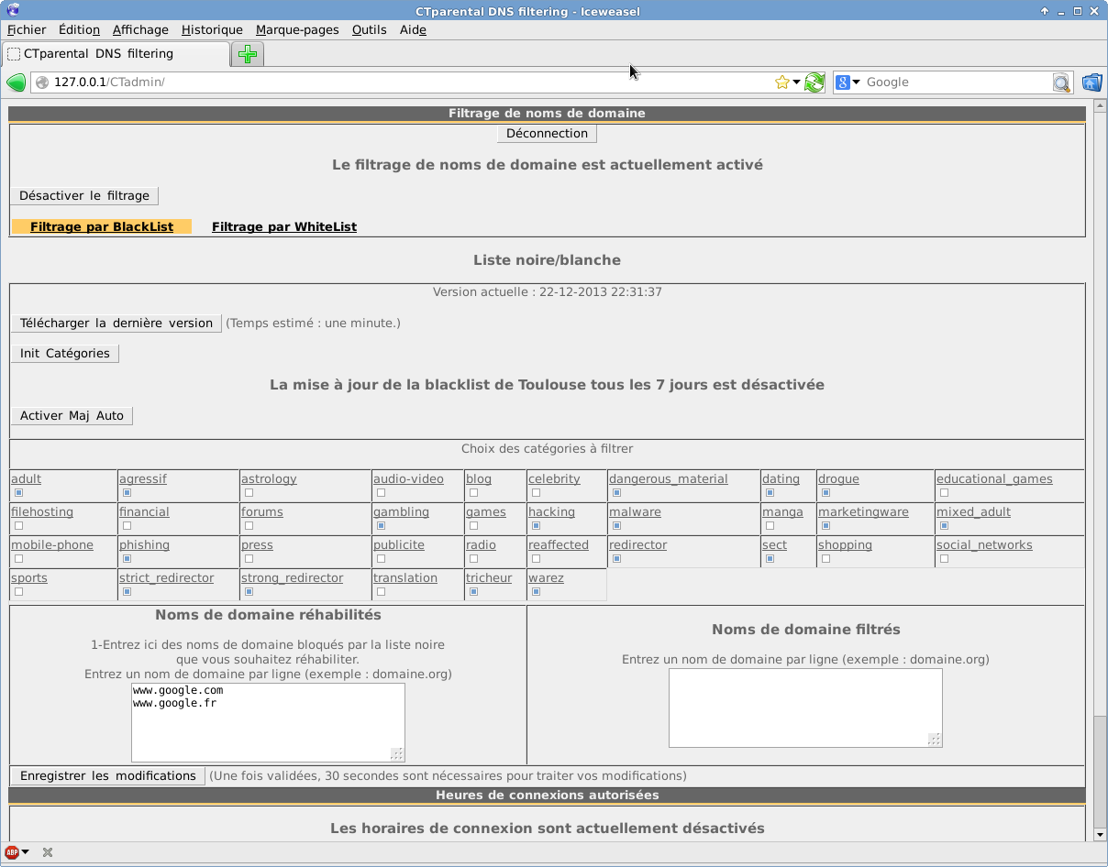
Task: Click the site identity globe icon
Action: (x=41, y=82)
